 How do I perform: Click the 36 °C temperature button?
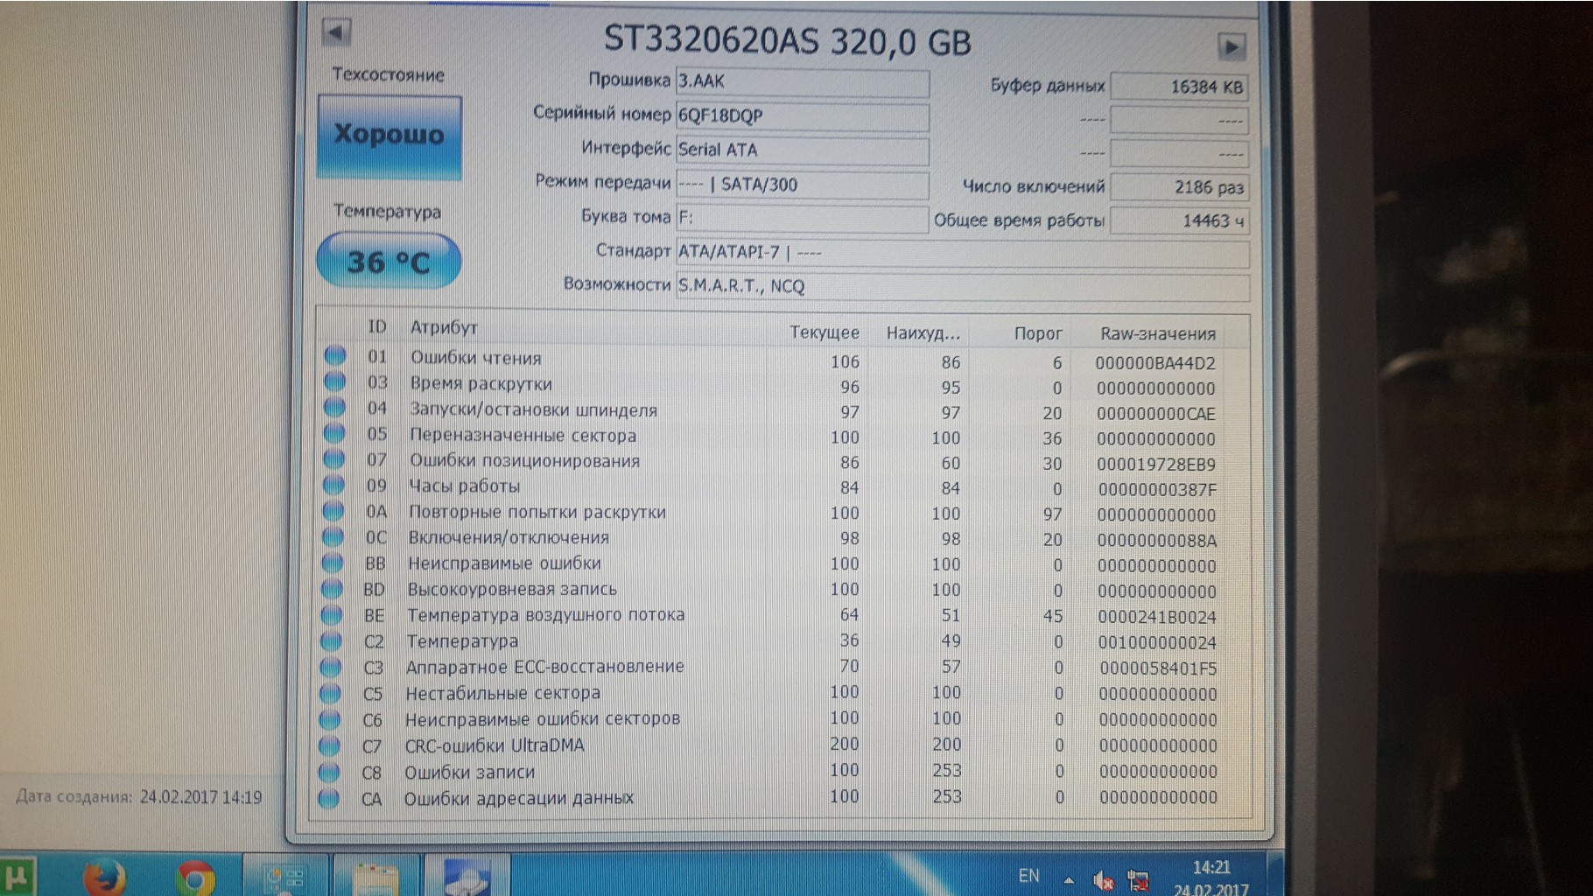[389, 261]
